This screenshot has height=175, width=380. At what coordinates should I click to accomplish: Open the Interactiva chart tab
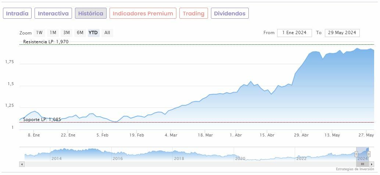click(53, 14)
